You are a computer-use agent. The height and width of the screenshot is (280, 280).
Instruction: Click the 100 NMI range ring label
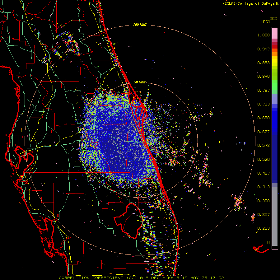[140, 25]
